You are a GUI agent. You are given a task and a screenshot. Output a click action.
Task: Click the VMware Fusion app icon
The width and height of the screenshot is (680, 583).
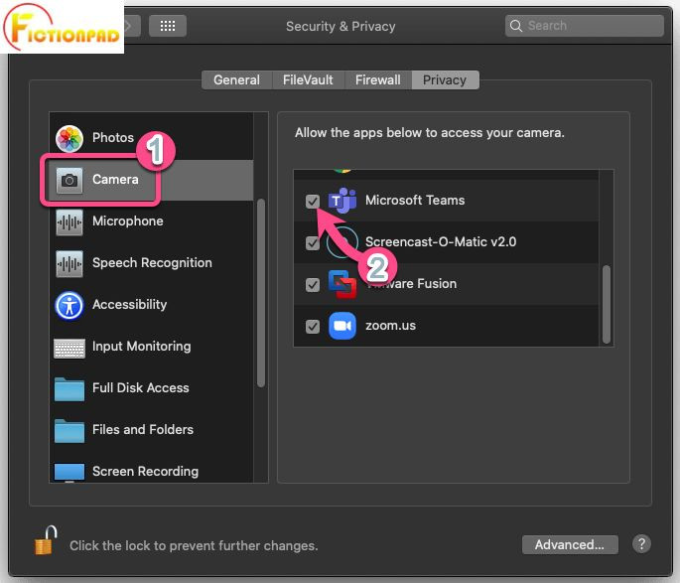(342, 284)
